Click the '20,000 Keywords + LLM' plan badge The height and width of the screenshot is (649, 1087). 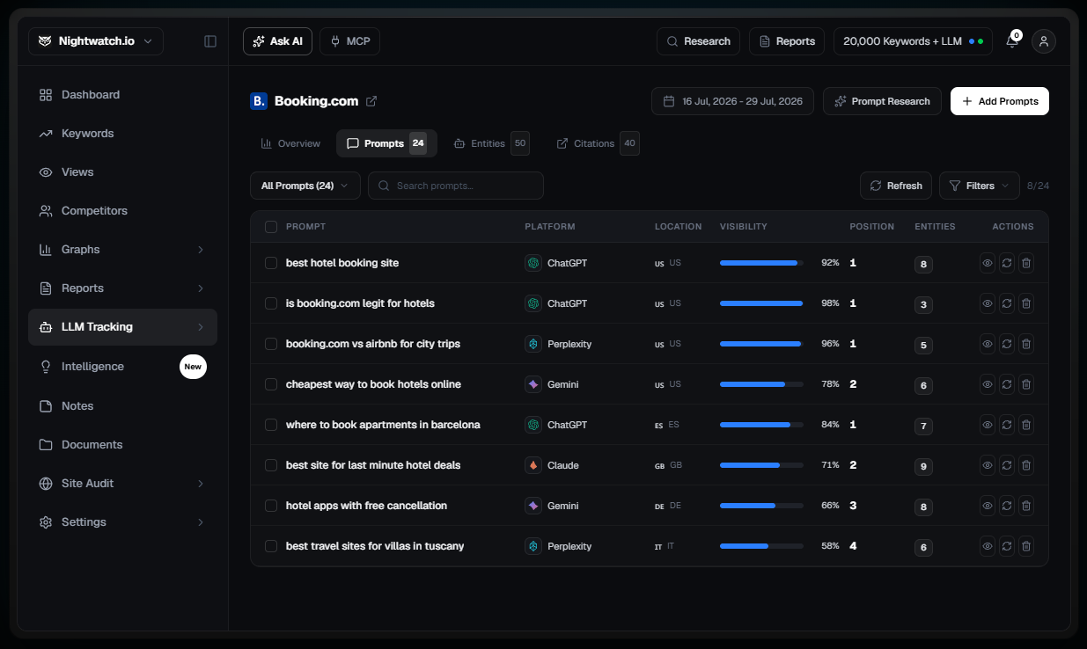(913, 41)
